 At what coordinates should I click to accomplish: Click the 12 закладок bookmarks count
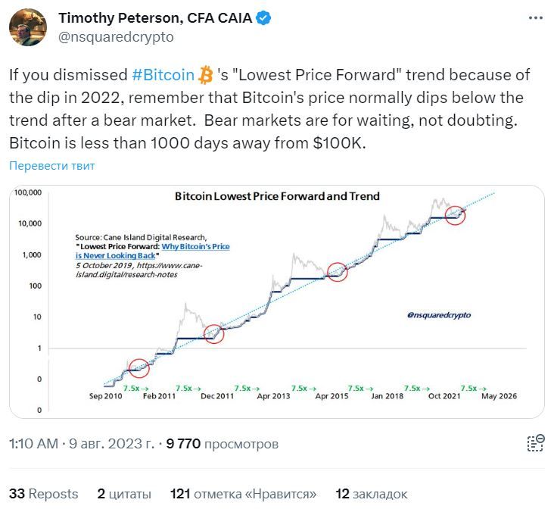pyautogui.click(x=372, y=494)
